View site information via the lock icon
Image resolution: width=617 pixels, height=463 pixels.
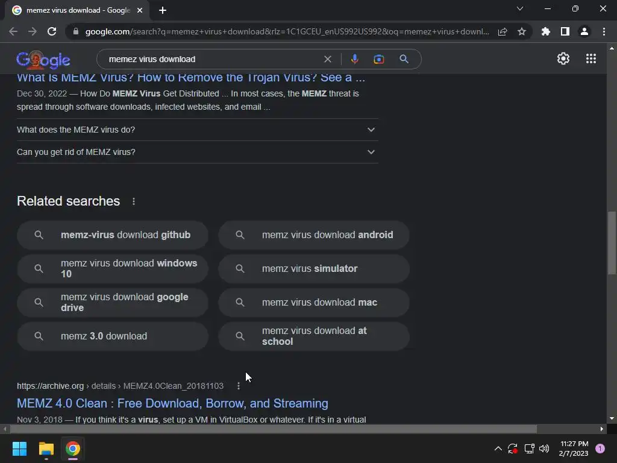(75, 31)
